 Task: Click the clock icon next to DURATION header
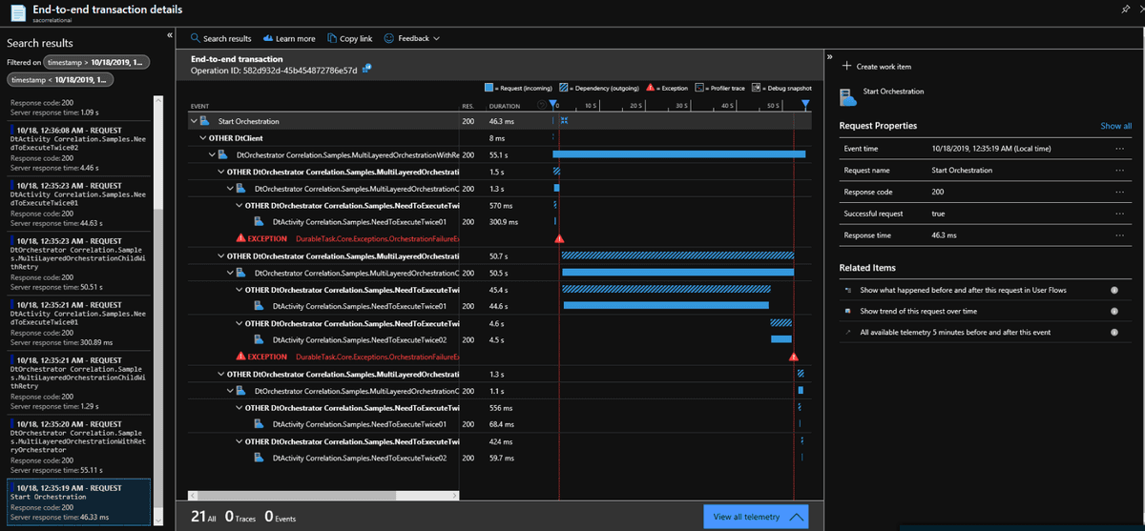[x=542, y=105]
